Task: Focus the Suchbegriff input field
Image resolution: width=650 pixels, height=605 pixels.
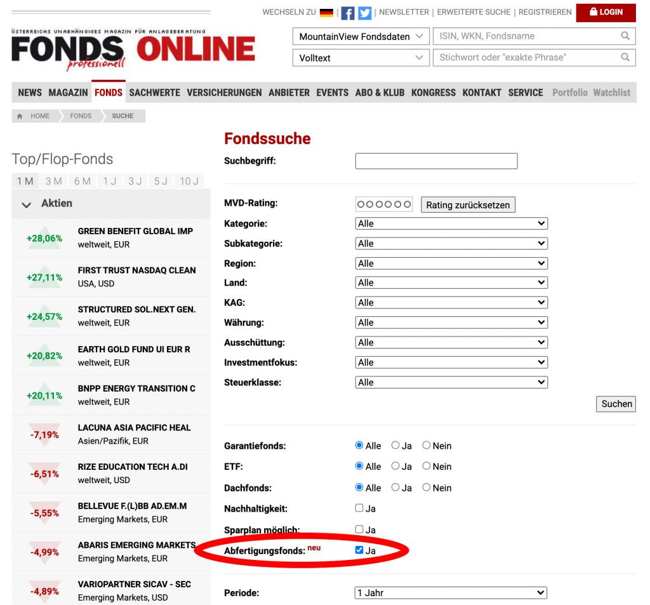Action: tap(436, 161)
